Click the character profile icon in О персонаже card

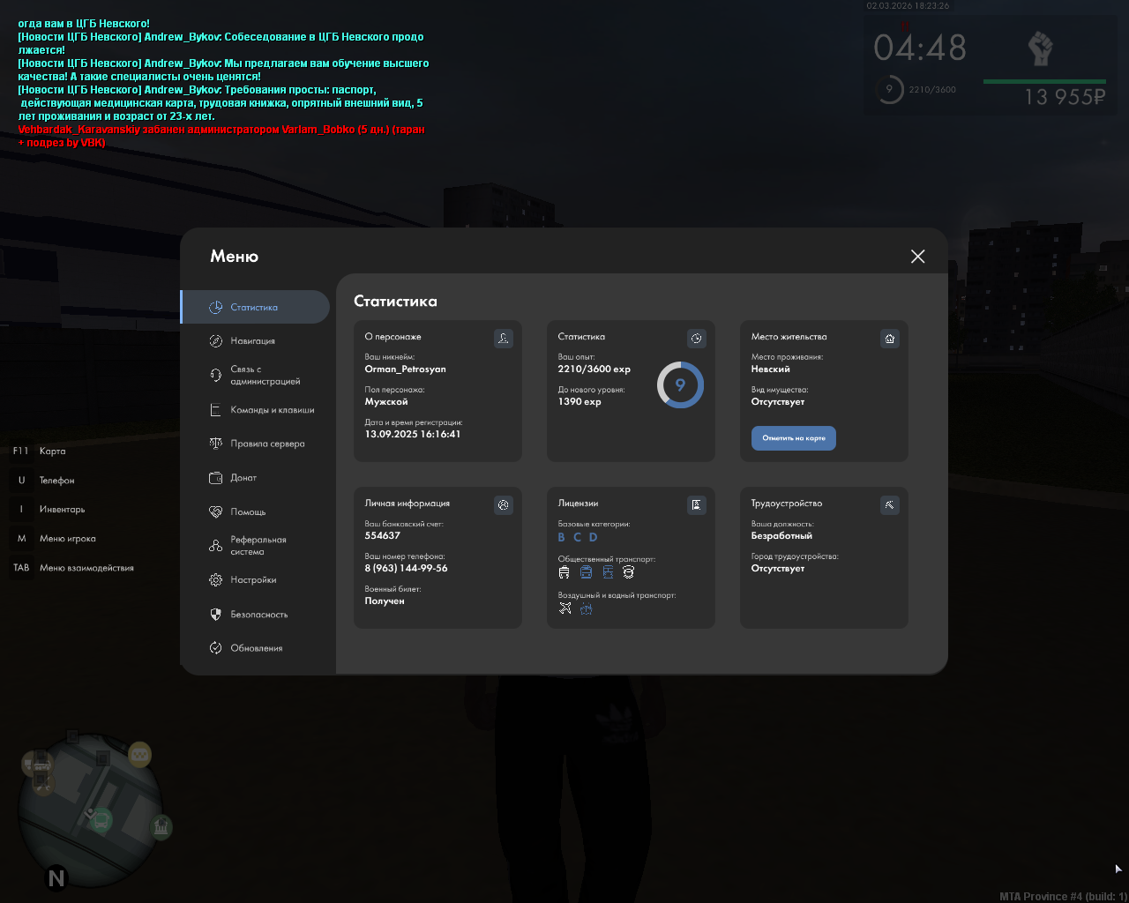coord(503,339)
